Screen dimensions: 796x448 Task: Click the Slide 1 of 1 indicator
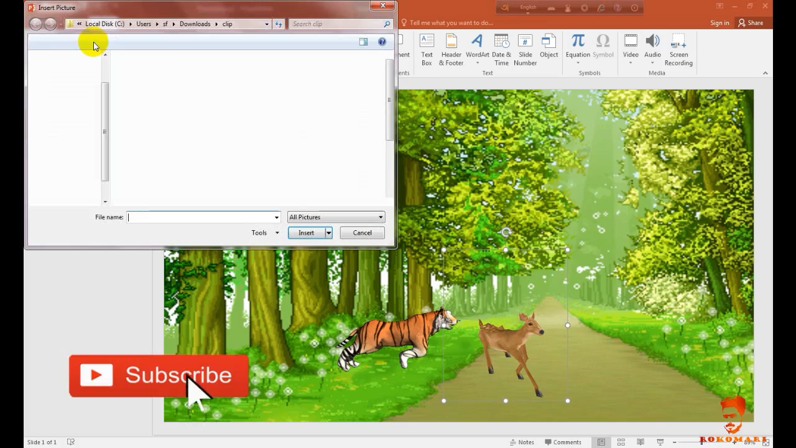pyautogui.click(x=42, y=442)
